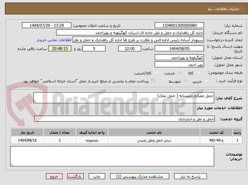
Task: Click the request creator field
Action: point(138,40)
